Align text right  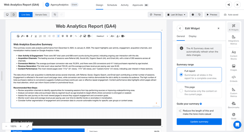67,36
